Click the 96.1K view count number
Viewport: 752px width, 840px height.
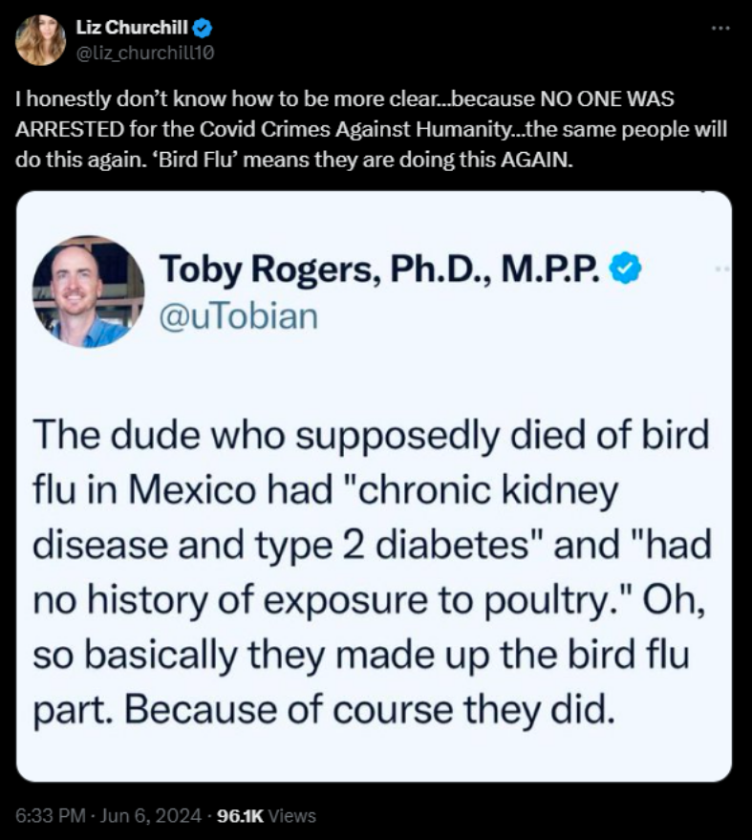(240, 815)
